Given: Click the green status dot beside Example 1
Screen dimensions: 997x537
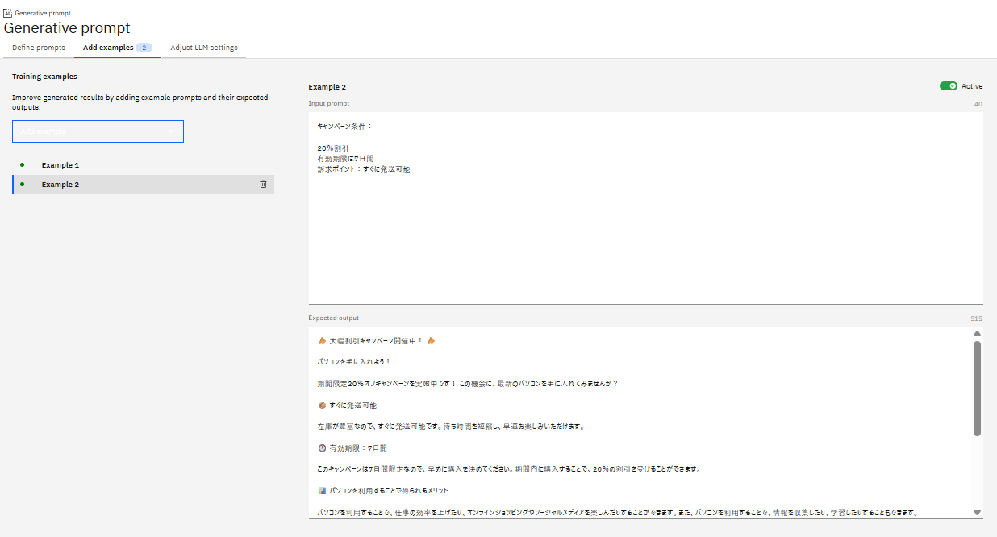Looking at the screenshot, I should 22,165.
